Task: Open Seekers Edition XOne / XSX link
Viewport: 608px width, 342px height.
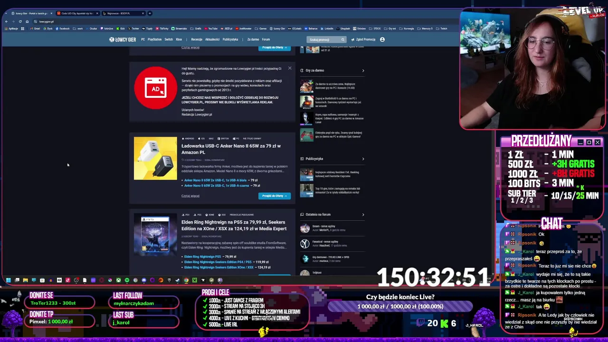Action: [219, 267]
